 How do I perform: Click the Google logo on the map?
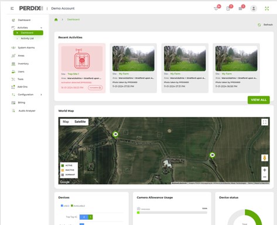(x=65, y=182)
